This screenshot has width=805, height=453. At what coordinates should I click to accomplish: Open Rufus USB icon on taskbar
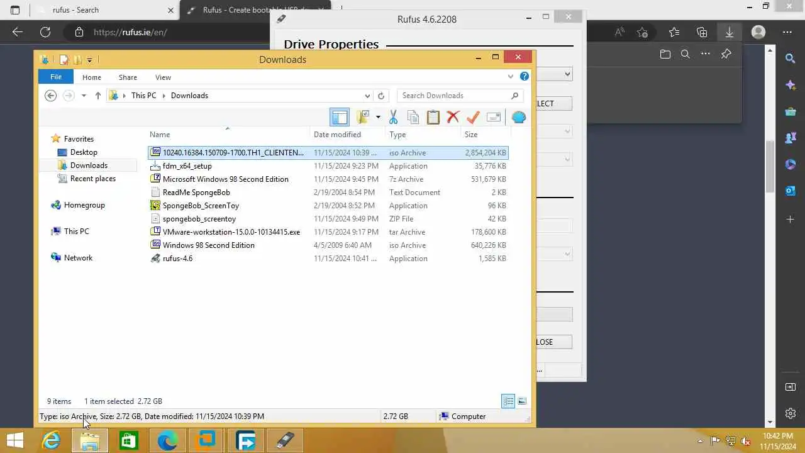coord(285,440)
